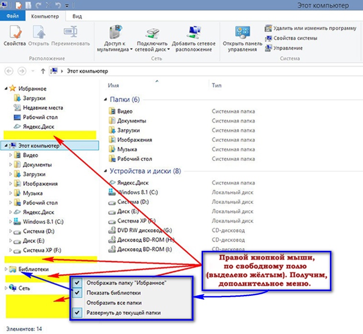The image size is (363, 334).
Task: Click 'Свойства системы' in ribbon
Action: (295, 38)
